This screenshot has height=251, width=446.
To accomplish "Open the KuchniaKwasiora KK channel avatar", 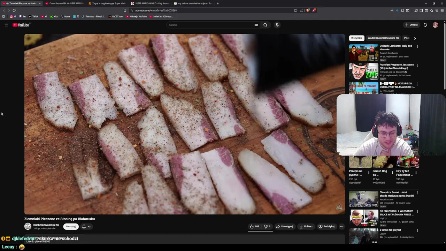I will [28, 226].
